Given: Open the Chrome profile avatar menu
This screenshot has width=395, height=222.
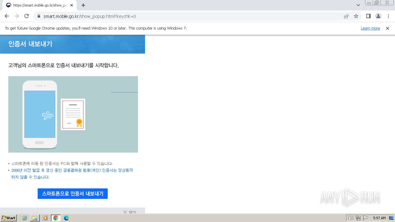Looking at the screenshot, I should [378, 16].
